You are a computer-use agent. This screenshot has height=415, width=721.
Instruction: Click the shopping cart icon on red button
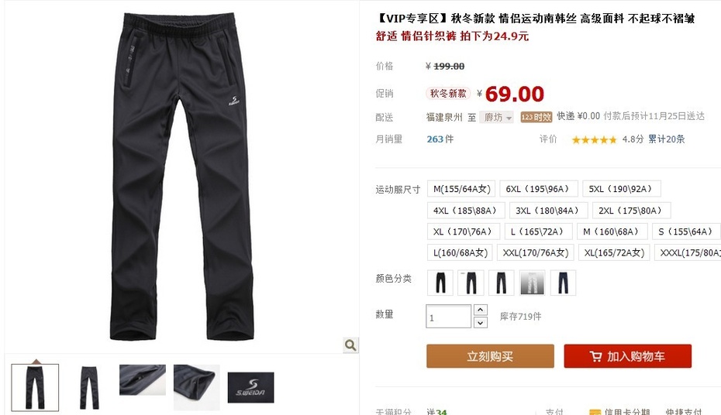tap(595, 356)
